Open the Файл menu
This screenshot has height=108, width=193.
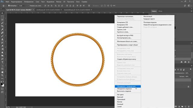point(7,2)
